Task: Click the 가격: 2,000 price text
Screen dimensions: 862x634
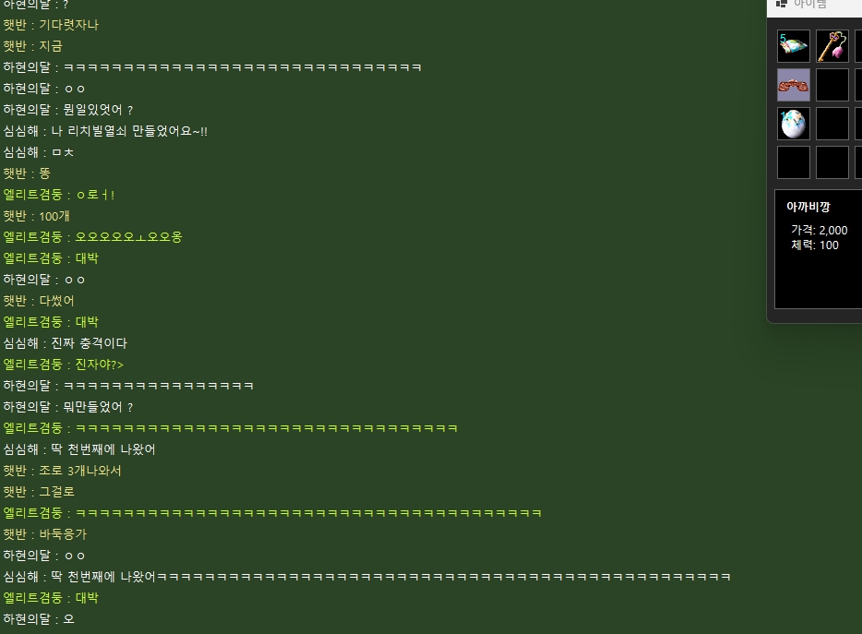Action: click(x=819, y=230)
